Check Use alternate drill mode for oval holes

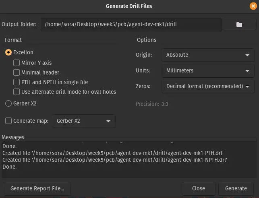coord(17,92)
